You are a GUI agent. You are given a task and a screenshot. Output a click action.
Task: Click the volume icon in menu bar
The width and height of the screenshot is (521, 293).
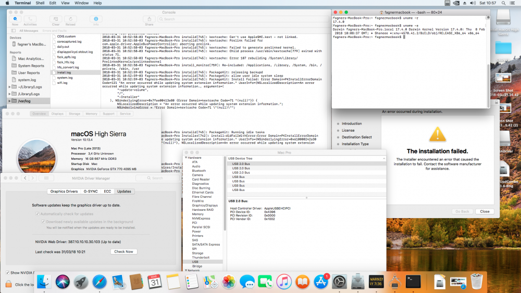(473, 3)
